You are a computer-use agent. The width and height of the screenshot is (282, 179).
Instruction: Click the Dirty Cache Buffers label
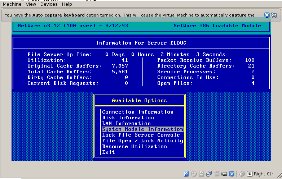[x=60, y=77]
